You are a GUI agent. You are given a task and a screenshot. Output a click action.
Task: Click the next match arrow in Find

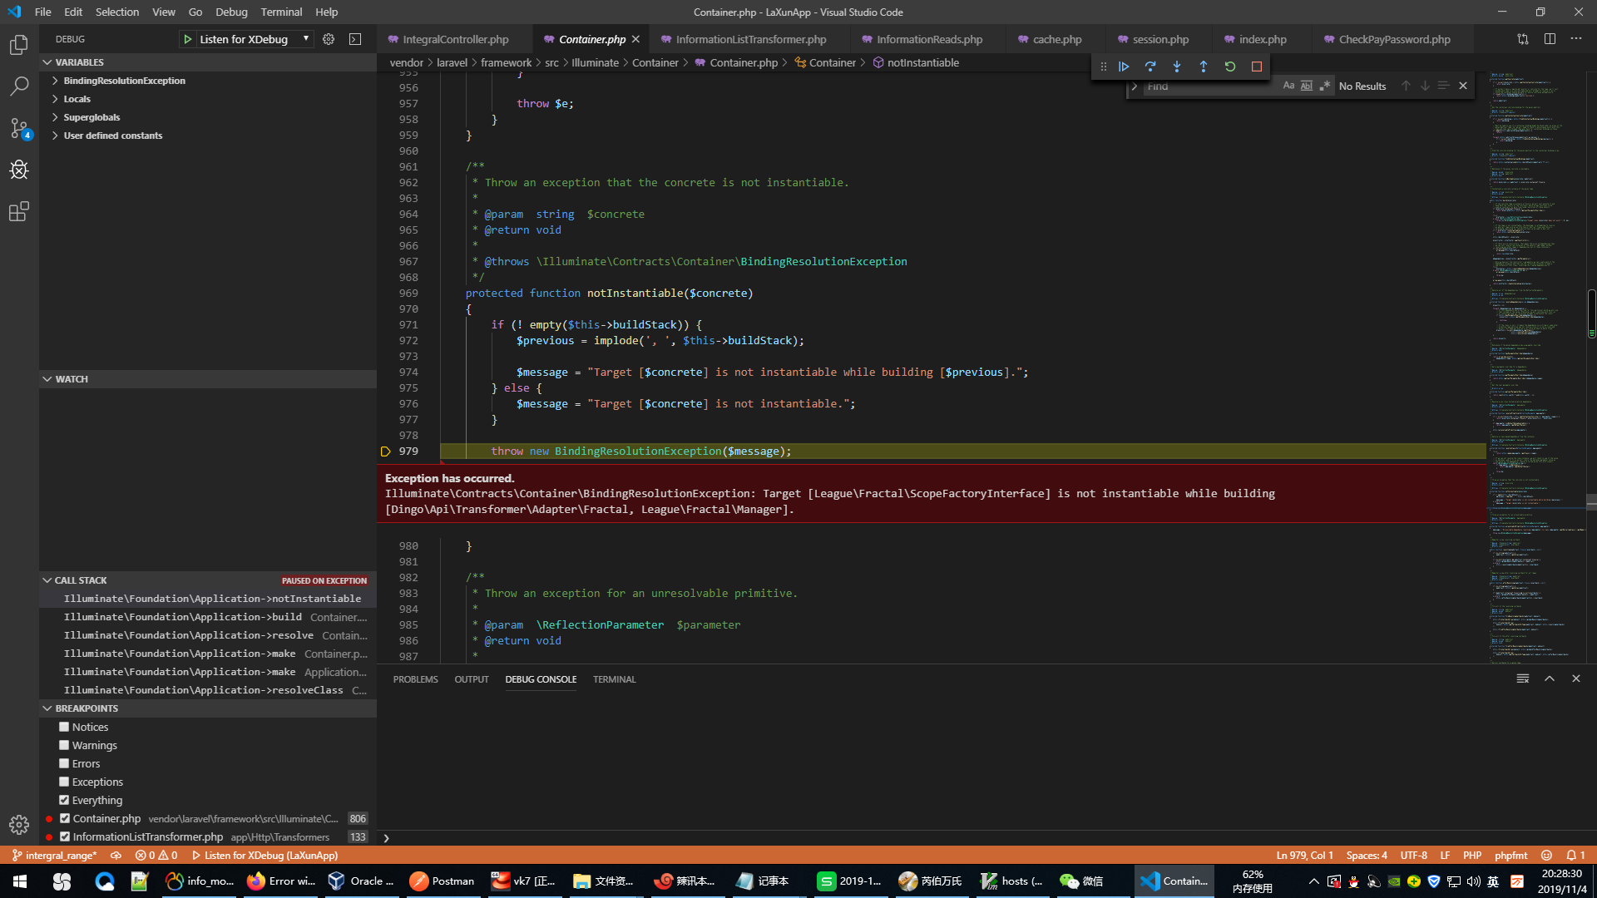[1425, 85]
